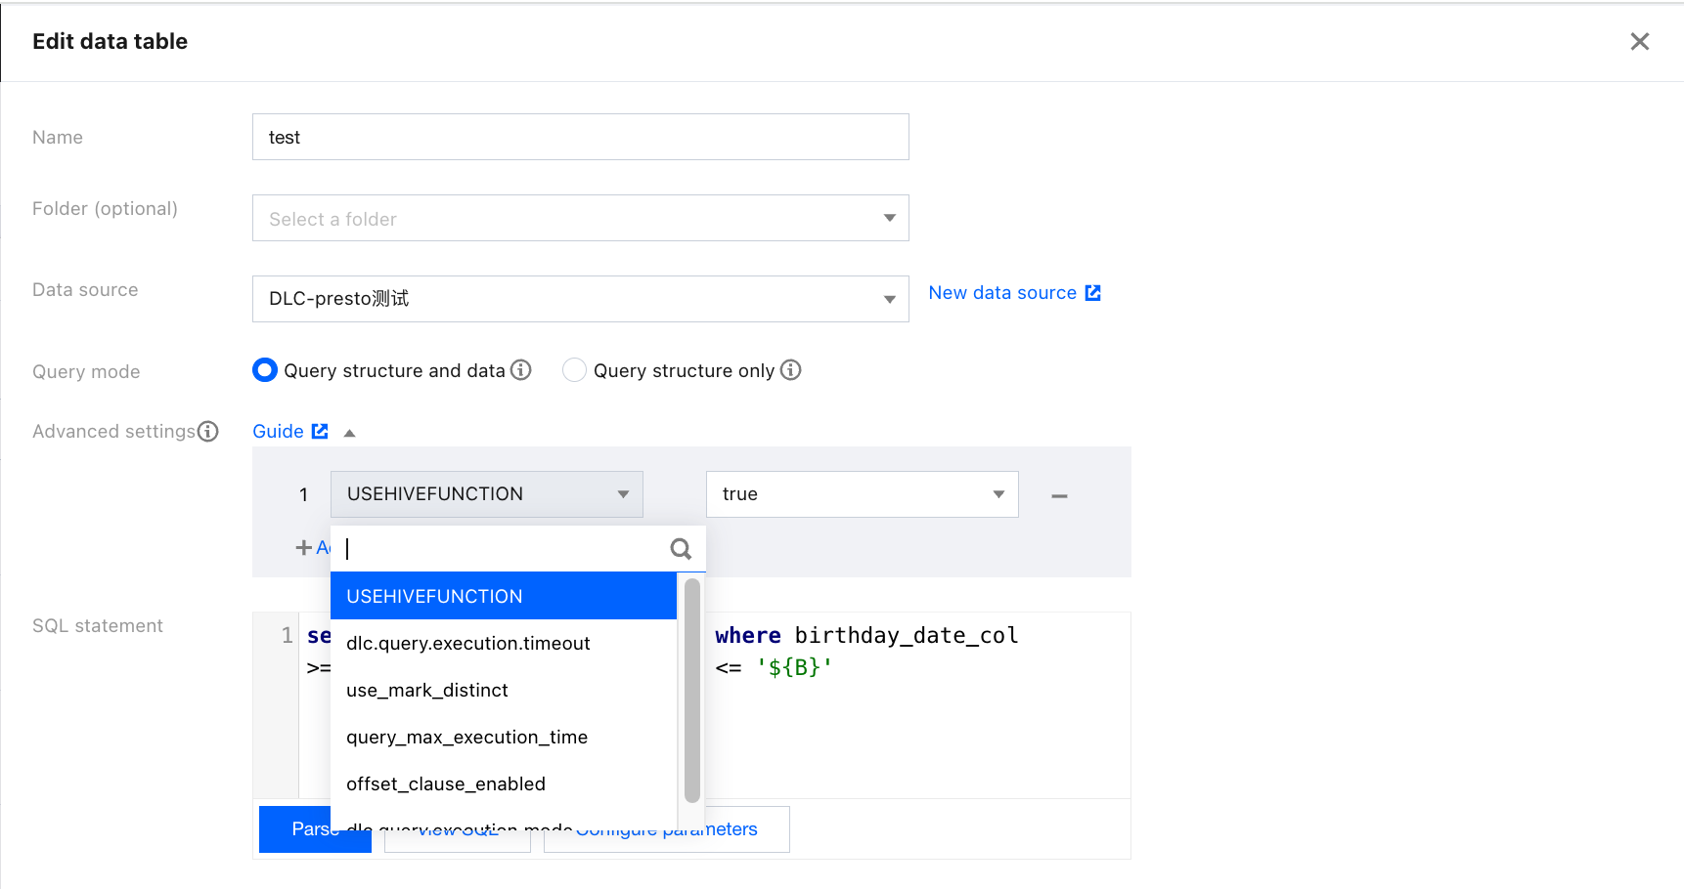Click the Advanced settings info icon

pos(208,432)
